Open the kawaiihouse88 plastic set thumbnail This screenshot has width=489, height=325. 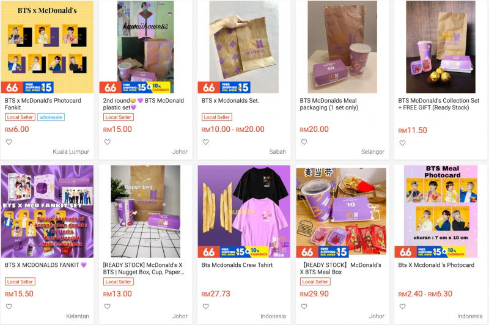tap(145, 47)
